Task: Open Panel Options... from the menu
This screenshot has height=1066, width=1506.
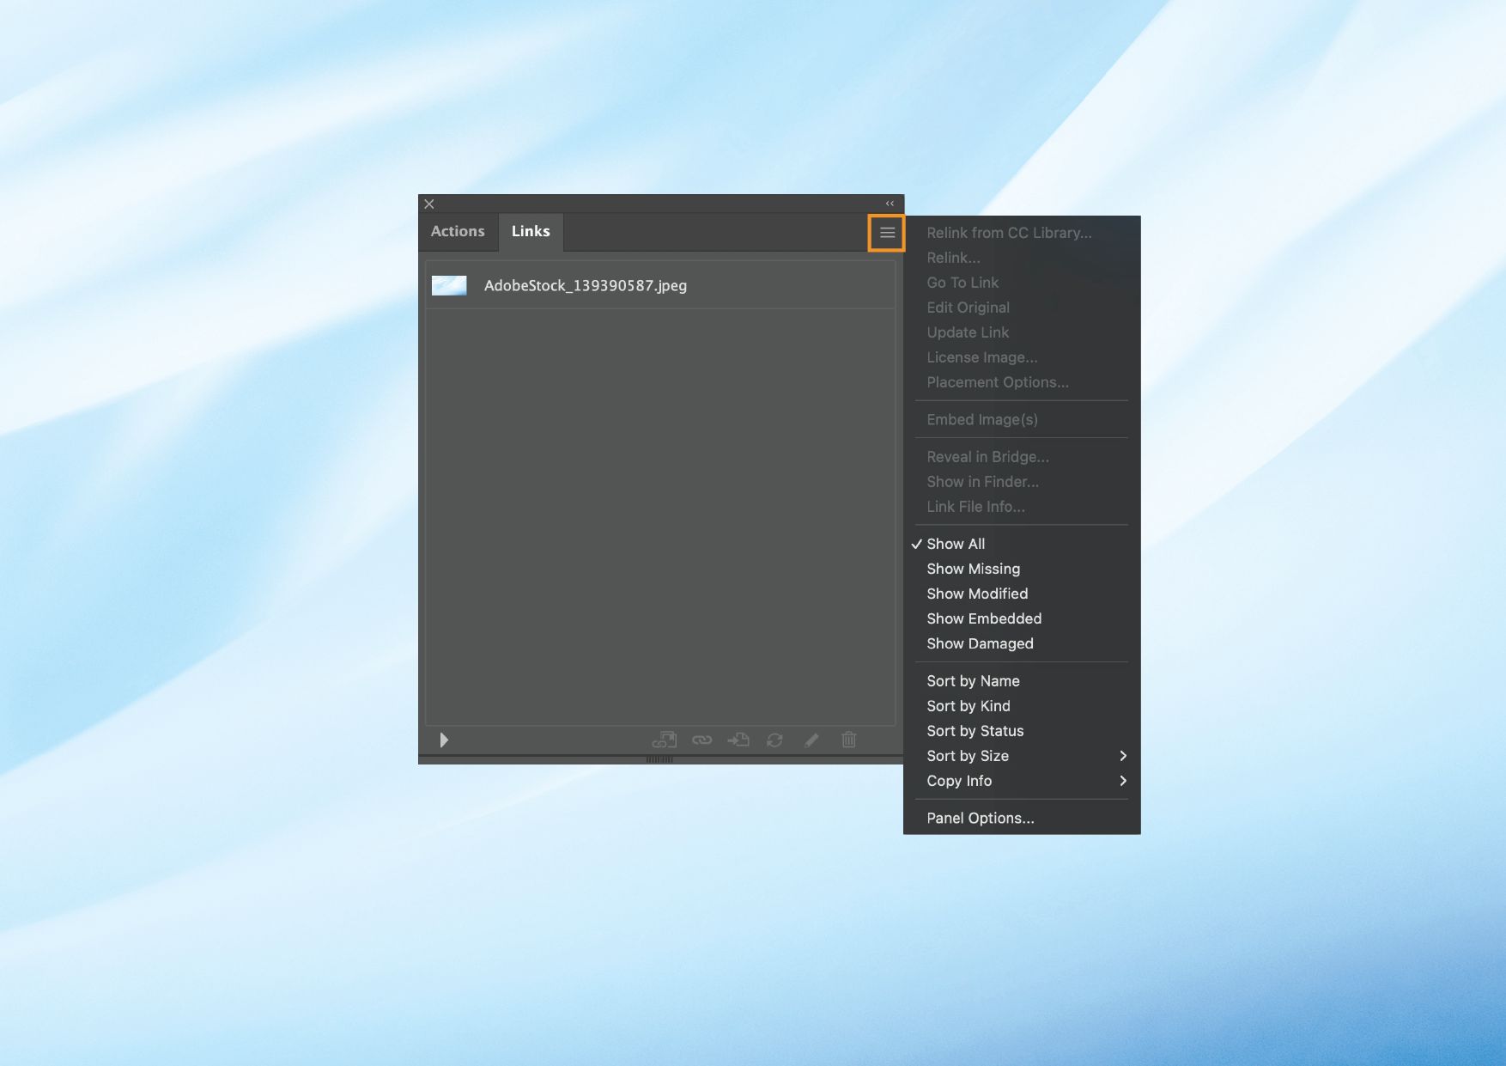Action: pos(1022,818)
